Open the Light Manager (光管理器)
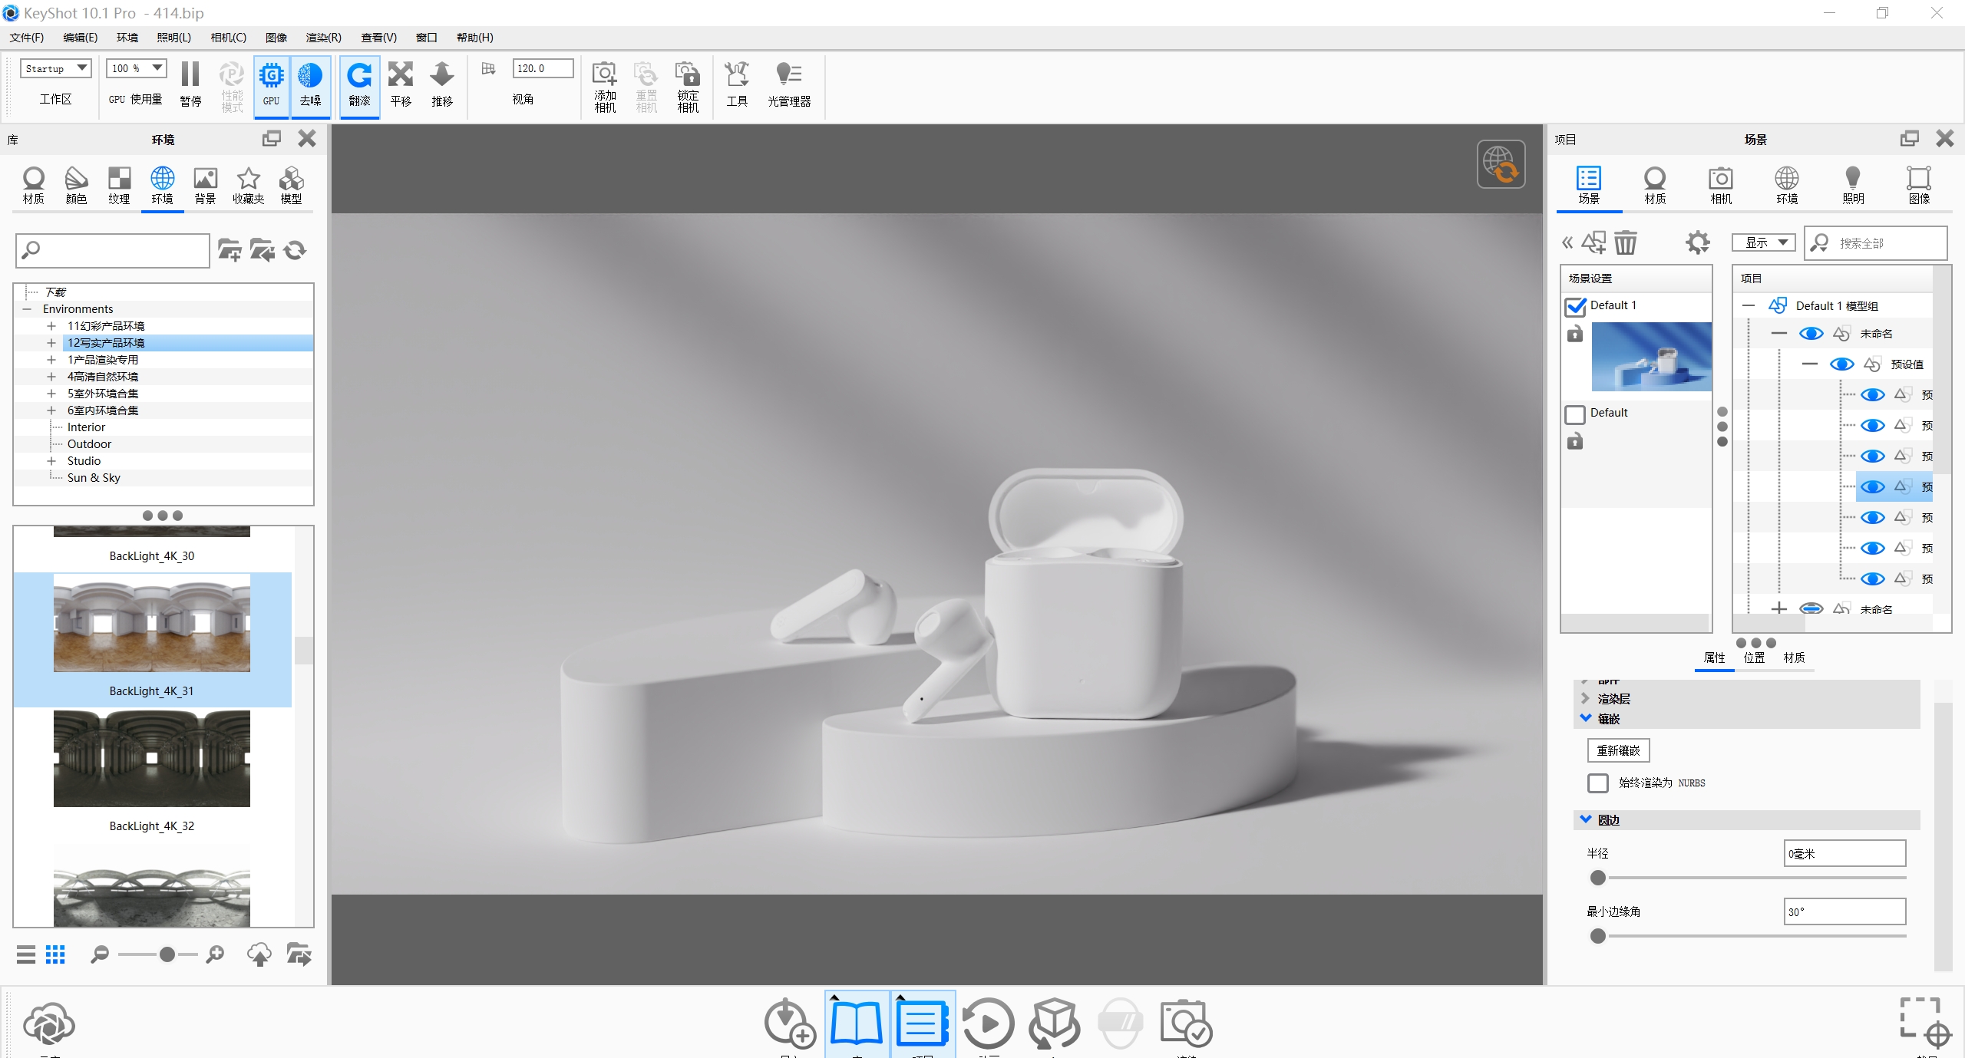 (789, 74)
